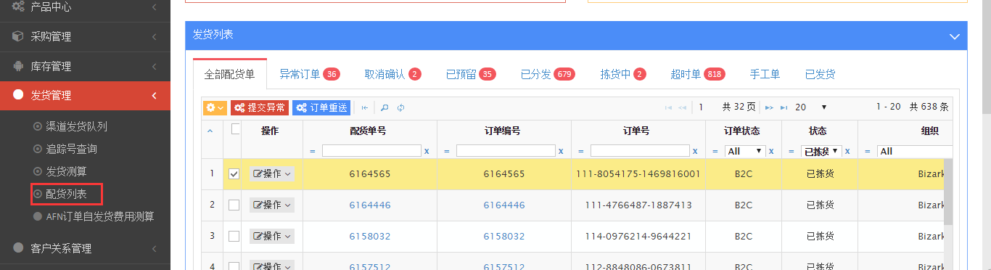Image resolution: width=991 pixels, height=270 pixels.
Task: Open 操作 dropdown for order 6157512
Action: click(272, 266)
